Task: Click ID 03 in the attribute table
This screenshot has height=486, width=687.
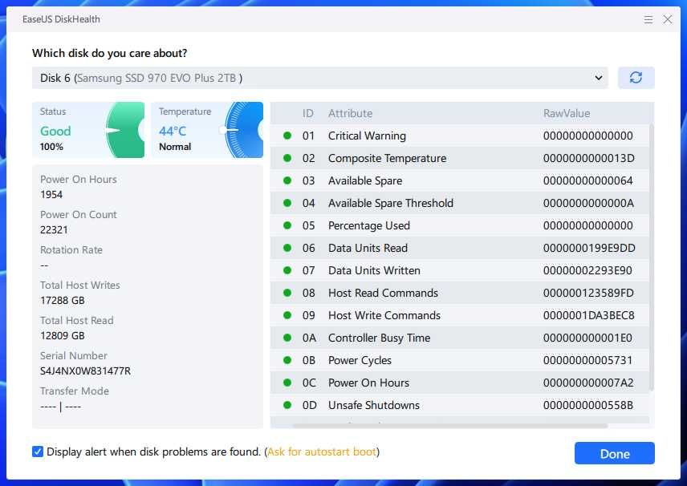Action: (x=308, y=180)
